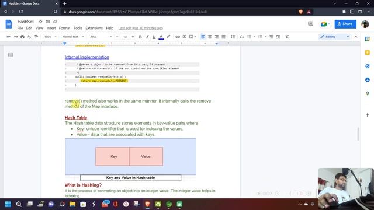Open Maps side panel

click(x=368, y=93)
